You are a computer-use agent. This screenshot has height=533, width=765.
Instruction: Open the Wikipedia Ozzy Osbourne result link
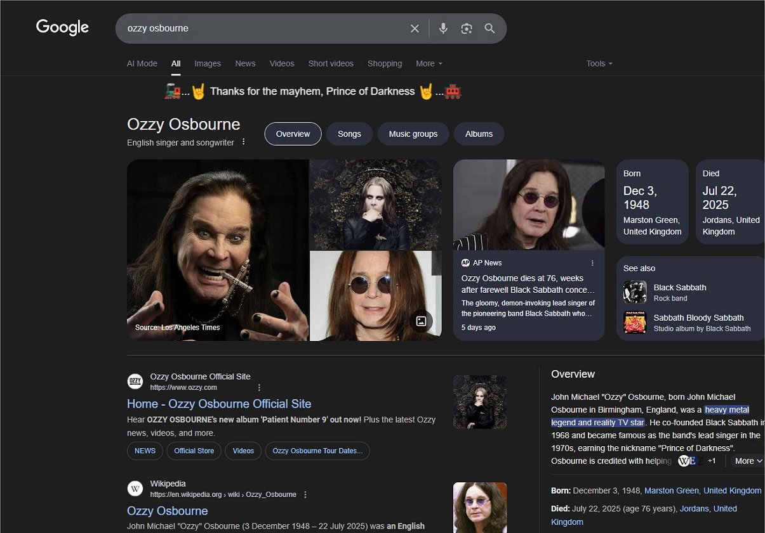168,511
